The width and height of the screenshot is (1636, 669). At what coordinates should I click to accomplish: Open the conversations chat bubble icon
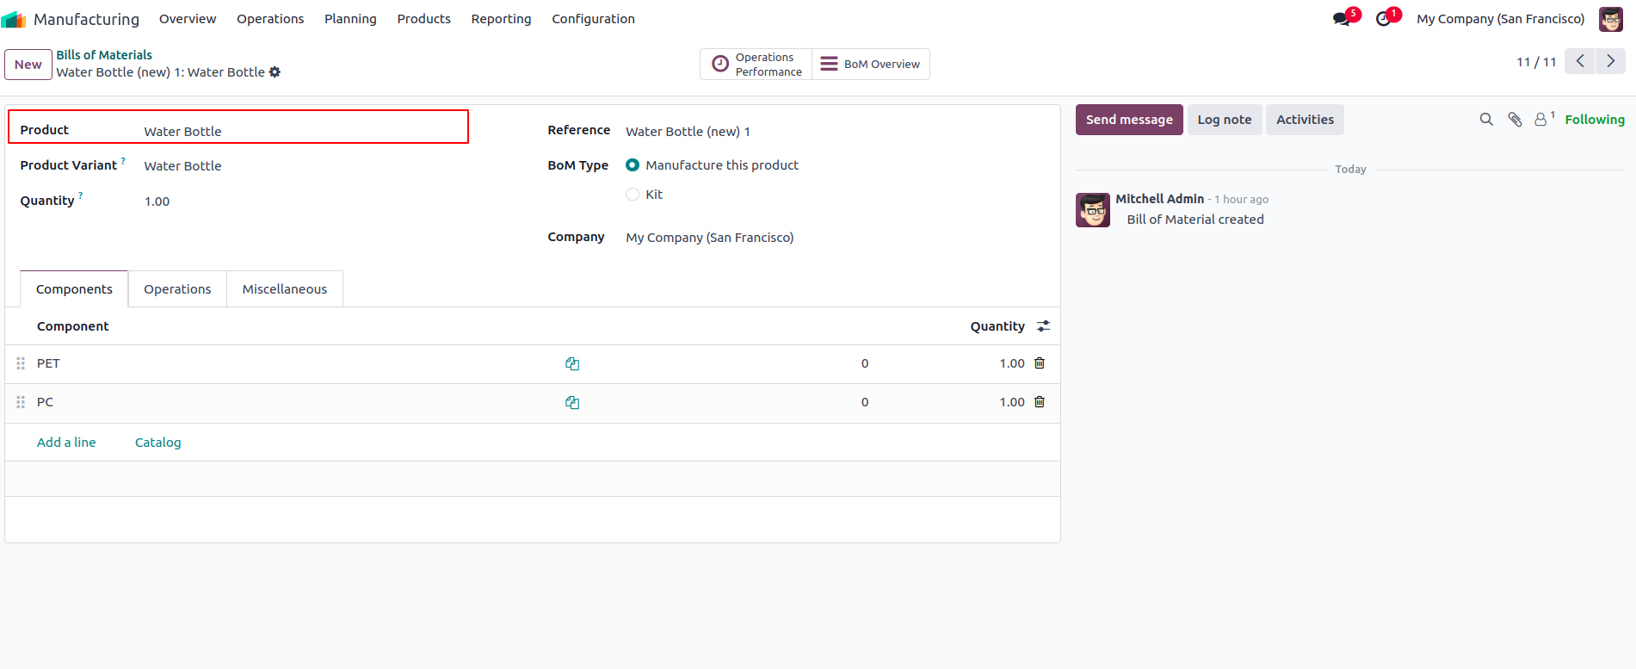click(x=1341, y=19)
